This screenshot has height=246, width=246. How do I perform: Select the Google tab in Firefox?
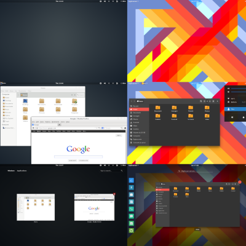click(x=45, y=125)
